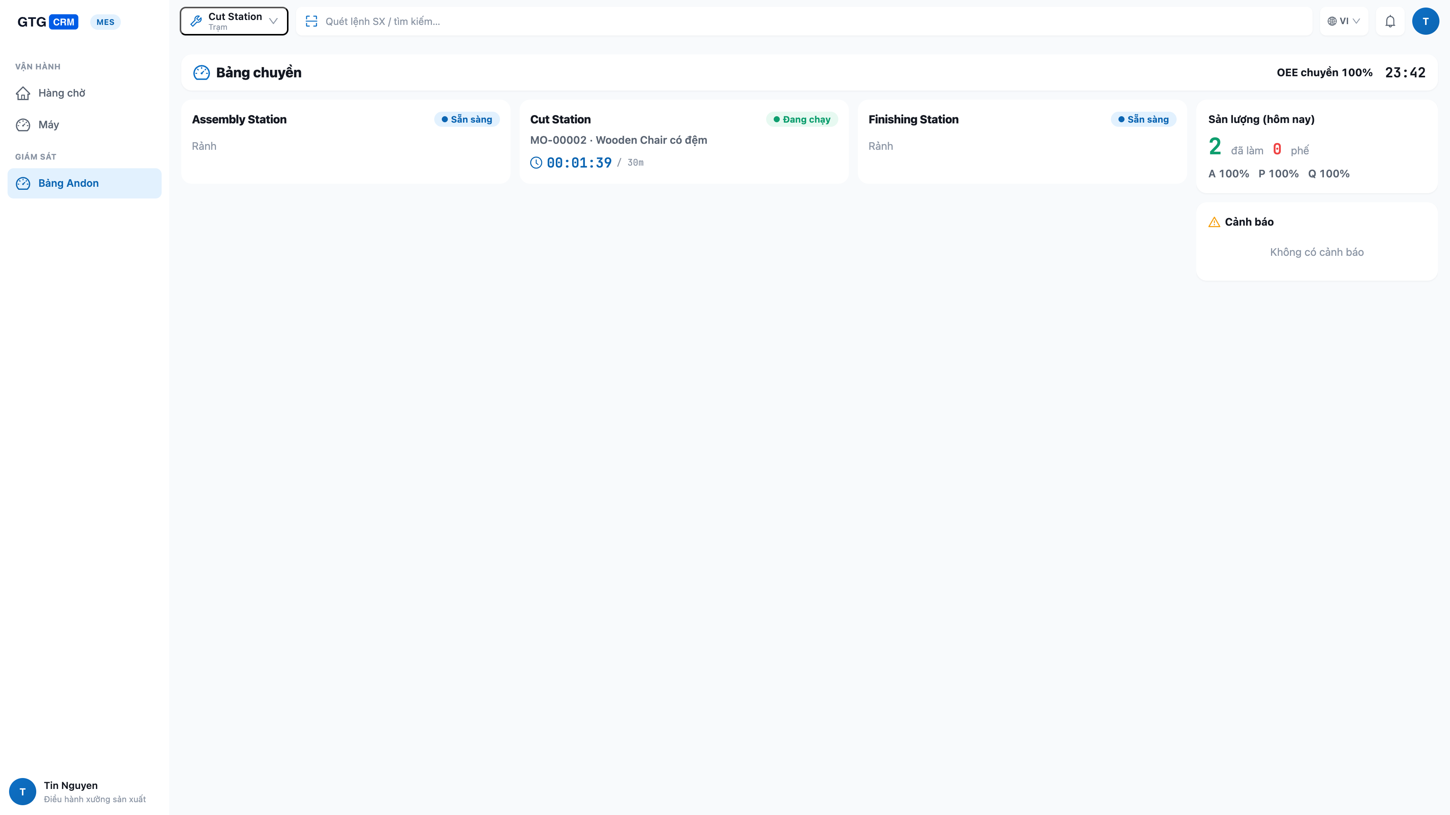
Task: Click Điều hành xưởng sản xuất role text
Action: click(x=94, y=799)
